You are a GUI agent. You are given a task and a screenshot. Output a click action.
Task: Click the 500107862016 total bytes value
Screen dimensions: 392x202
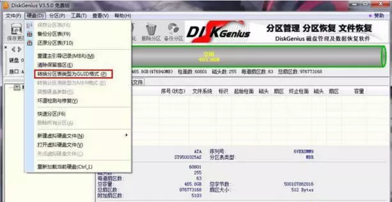(x=299, y=184)
